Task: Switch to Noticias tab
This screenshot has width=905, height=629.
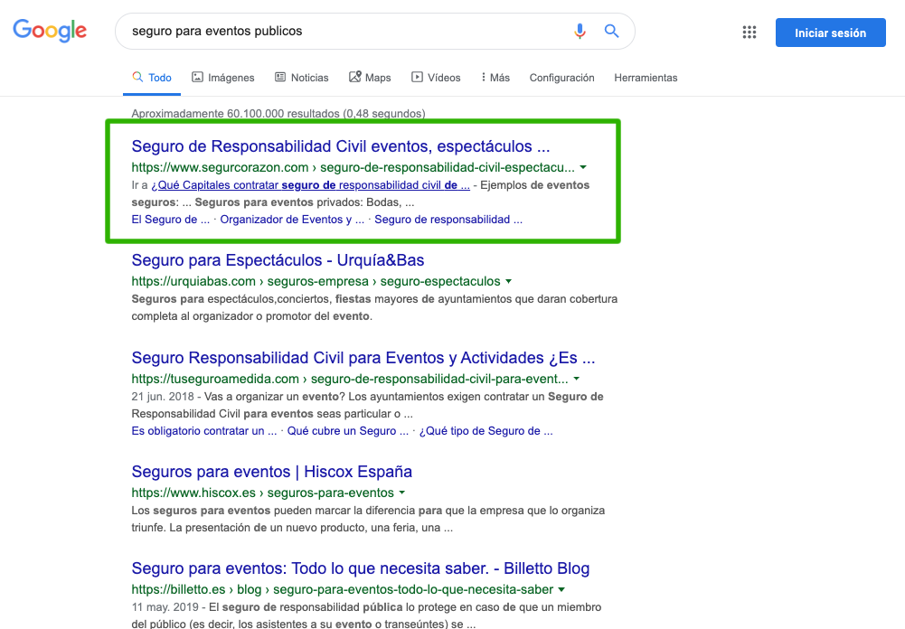Action: [x=301, y=78]
